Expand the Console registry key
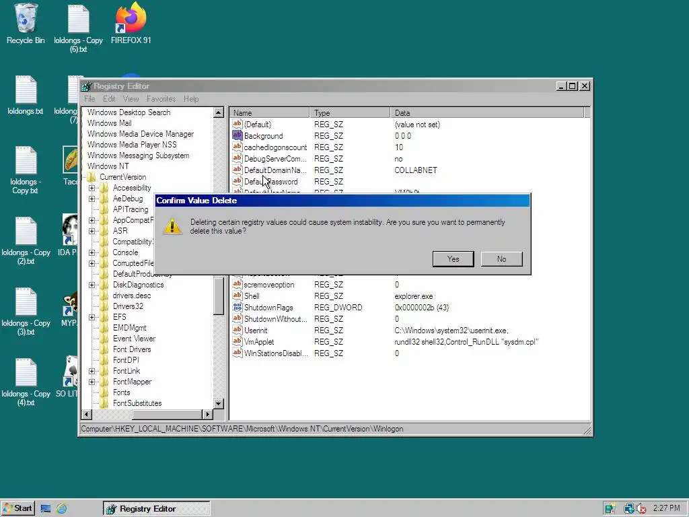Screen dimensions: 689x517 point(92,253)
